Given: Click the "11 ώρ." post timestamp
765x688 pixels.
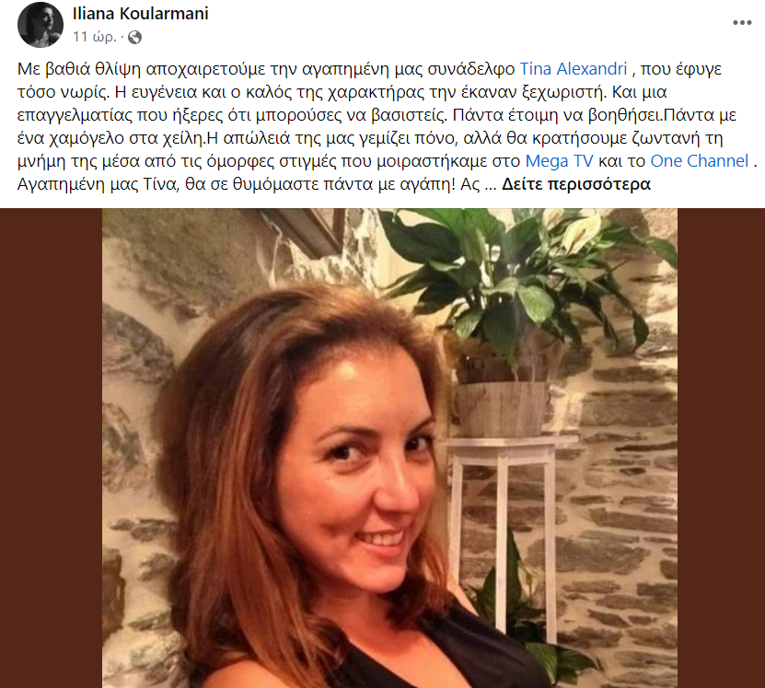Looking at the screenshot, I should [x=95, y=37].
